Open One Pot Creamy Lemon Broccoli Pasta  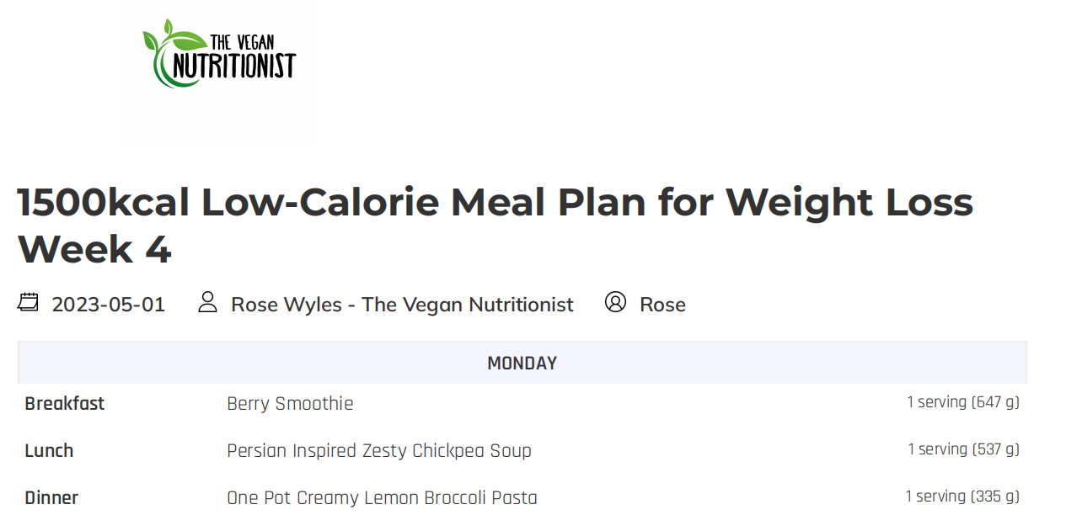coord(382,498)
